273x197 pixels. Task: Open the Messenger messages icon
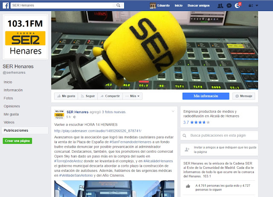[x=229, y=6]
